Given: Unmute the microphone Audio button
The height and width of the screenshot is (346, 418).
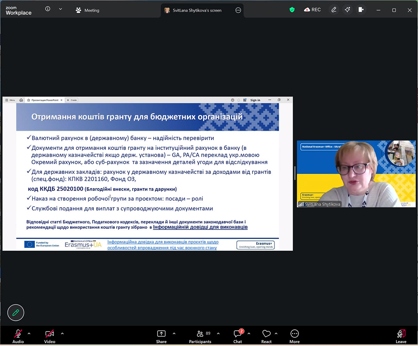Looking at the screenshot, I should pos(18,336).
